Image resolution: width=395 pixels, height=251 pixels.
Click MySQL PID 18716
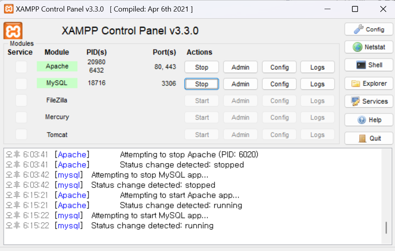[x=96, y=83]
